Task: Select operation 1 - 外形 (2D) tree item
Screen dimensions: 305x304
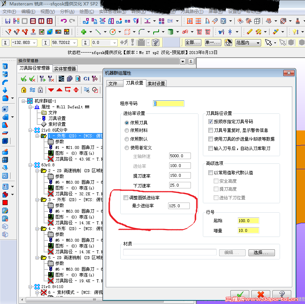Action: (75, 136)
